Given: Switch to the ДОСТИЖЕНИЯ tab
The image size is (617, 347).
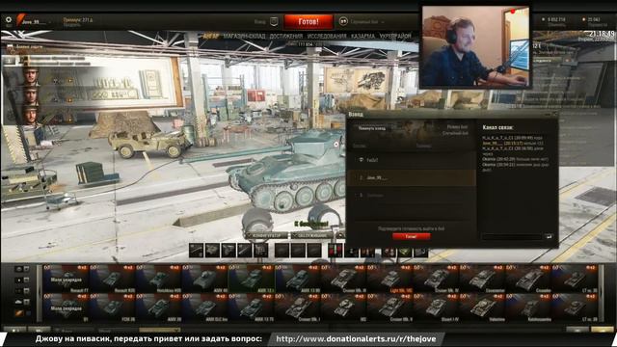Looking at the screenshot, I should 286,37.
